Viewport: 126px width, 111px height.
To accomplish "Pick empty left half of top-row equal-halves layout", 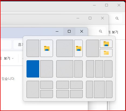I will [33, 48].
